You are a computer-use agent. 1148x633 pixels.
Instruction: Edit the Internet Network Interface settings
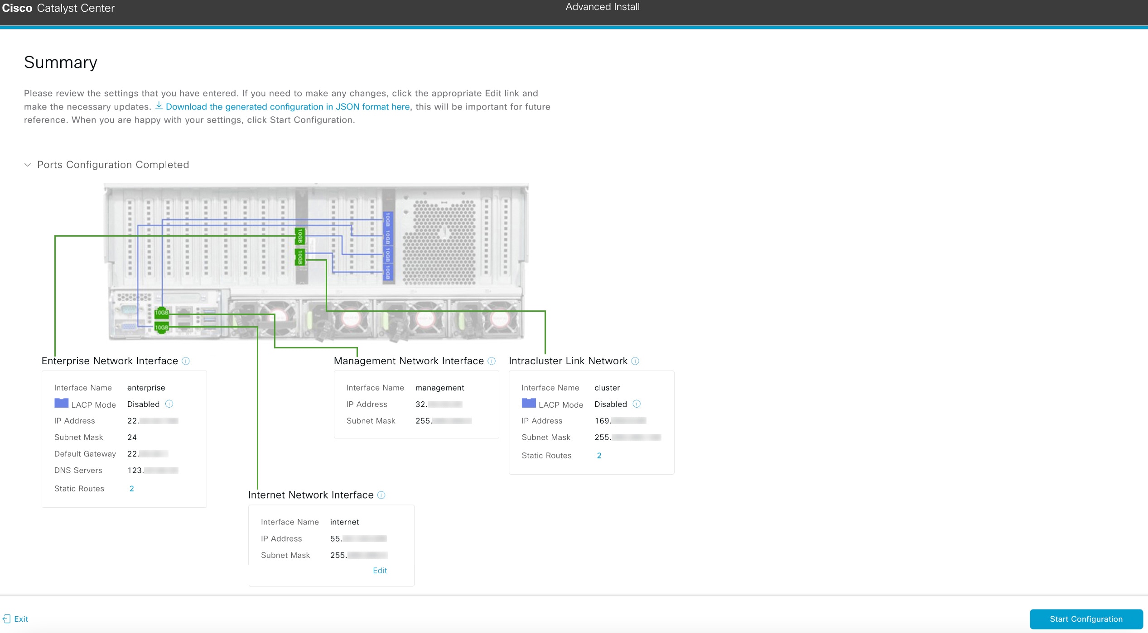click(380, 570)
